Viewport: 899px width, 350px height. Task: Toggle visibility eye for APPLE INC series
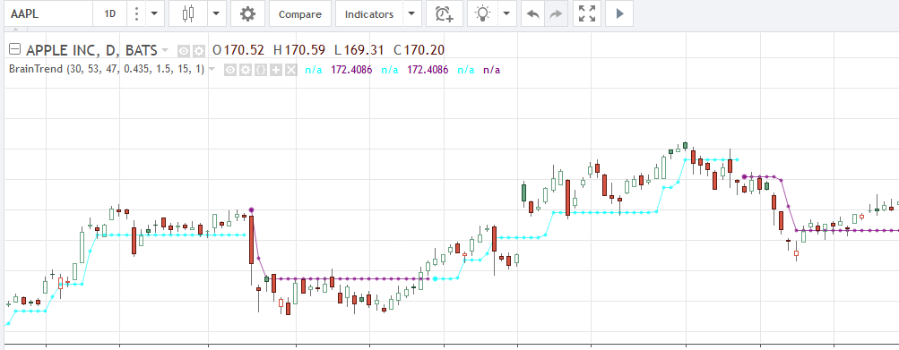pos(183,51)
